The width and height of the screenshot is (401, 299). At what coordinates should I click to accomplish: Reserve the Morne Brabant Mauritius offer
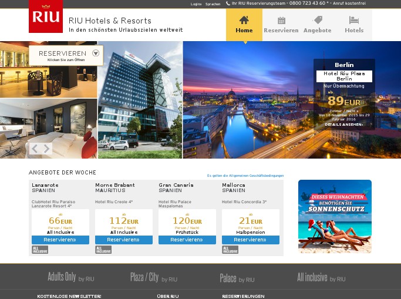click(x=124, y=240)
